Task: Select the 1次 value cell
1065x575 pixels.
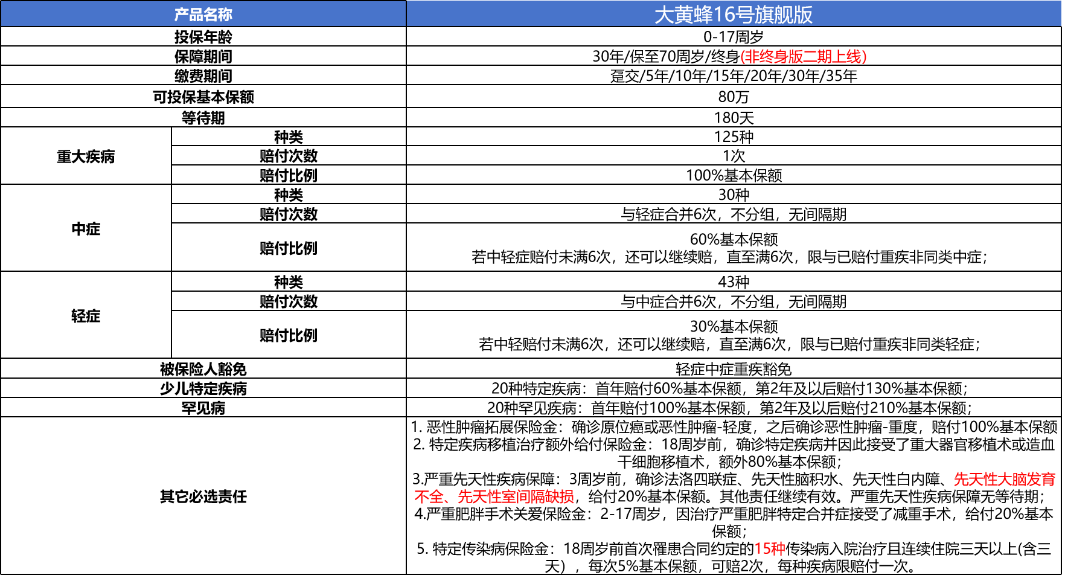Action: [734, 156]
